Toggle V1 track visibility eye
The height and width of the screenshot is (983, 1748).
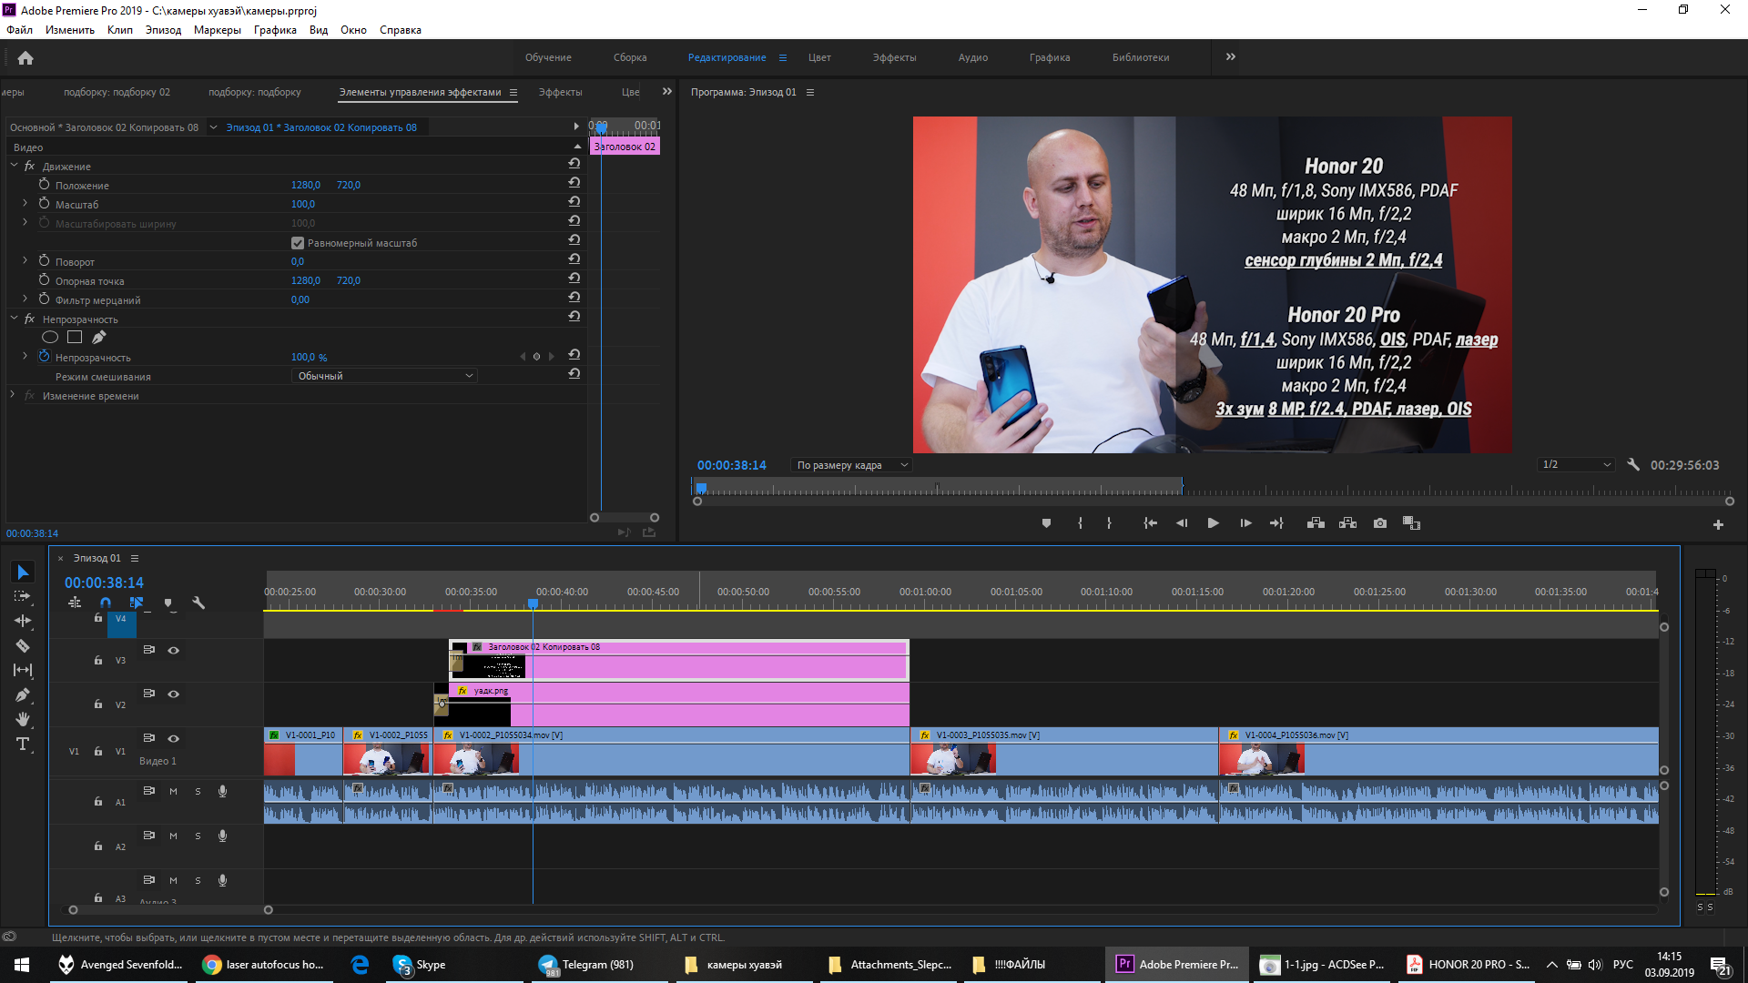(x=173, y=738)
